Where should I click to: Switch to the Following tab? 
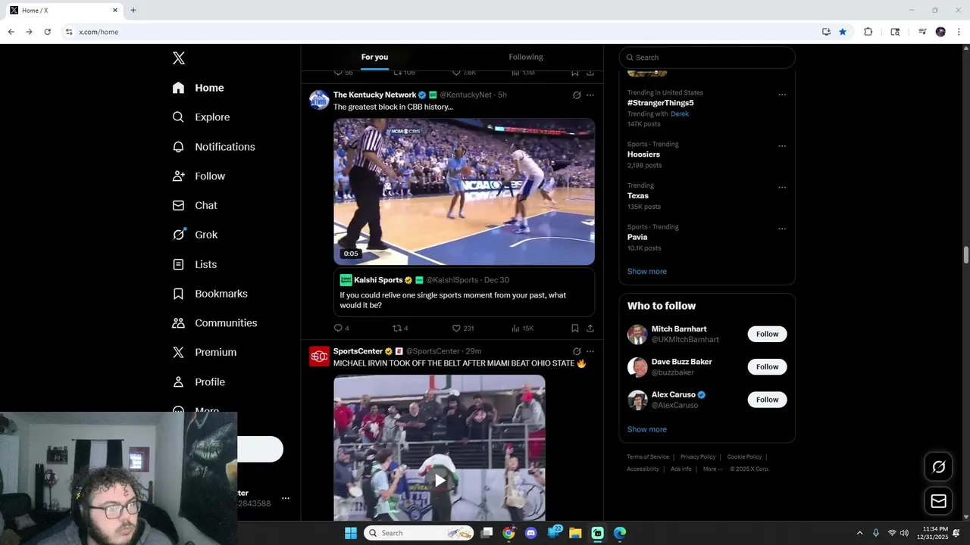pyautogui.click(x=526, y=57)
